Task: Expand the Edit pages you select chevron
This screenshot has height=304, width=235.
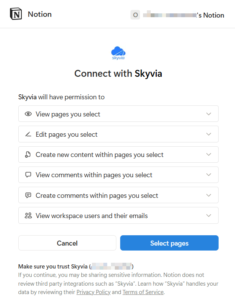Action: [x=208, y=134]
